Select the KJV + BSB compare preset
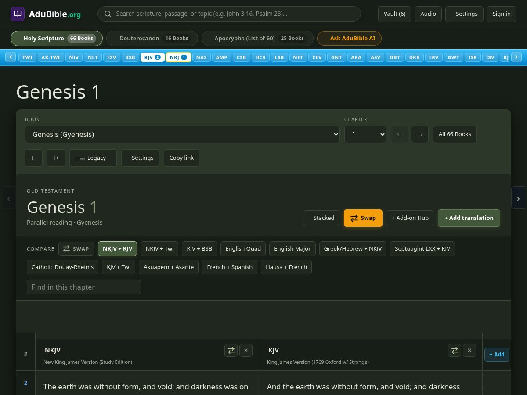The height and width of the screenshot is (395, 527). (x=199, y=249)
